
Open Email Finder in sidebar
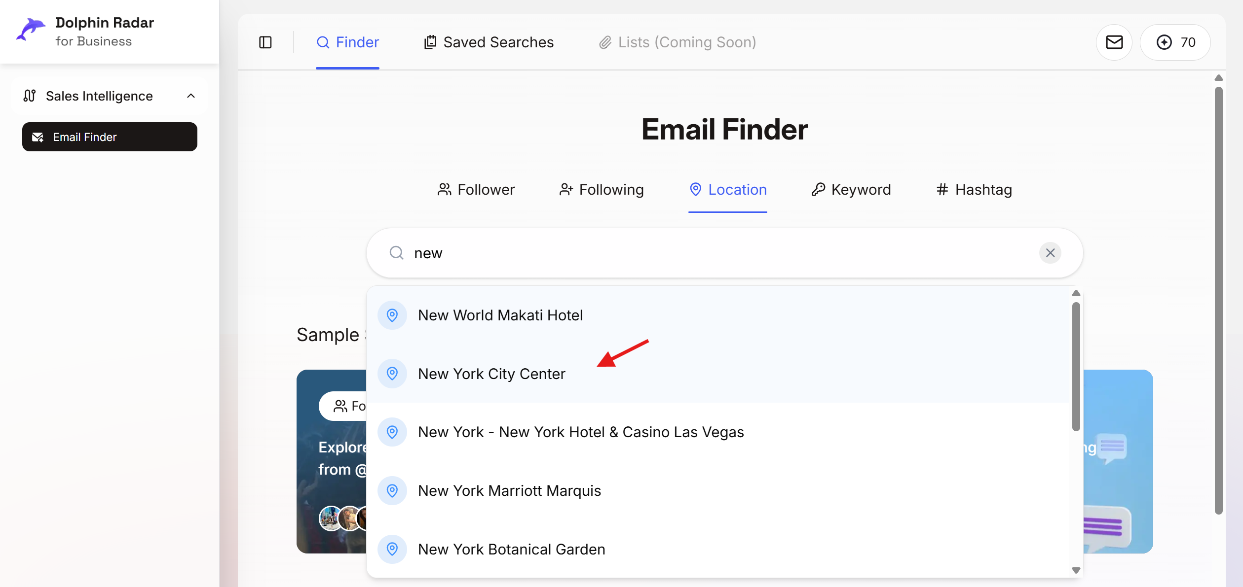click(110, 137)
